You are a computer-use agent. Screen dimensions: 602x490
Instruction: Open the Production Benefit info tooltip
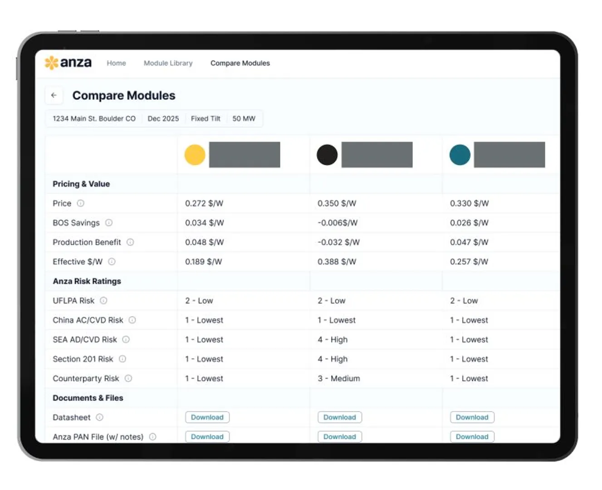[130, 242]
